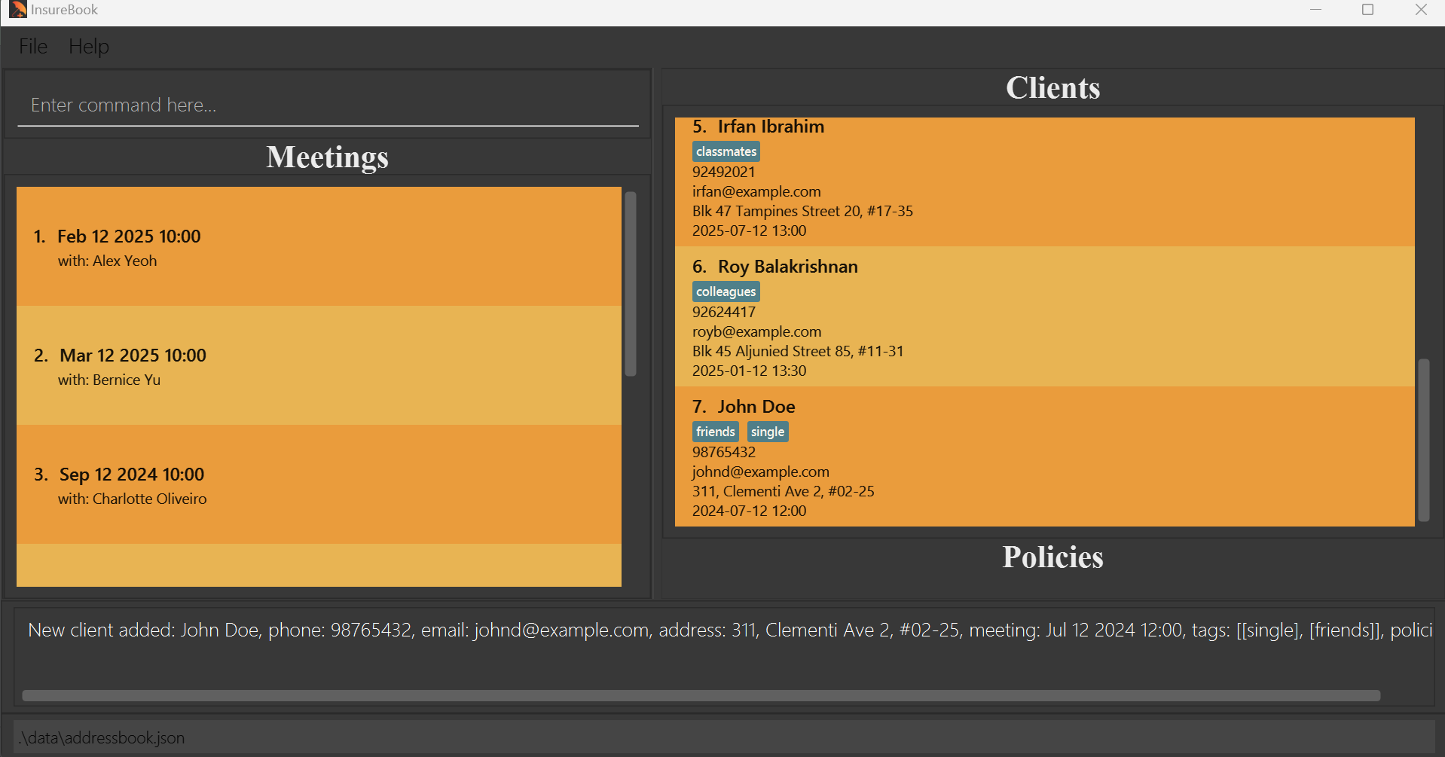Select the John Doe client card

1044,457
